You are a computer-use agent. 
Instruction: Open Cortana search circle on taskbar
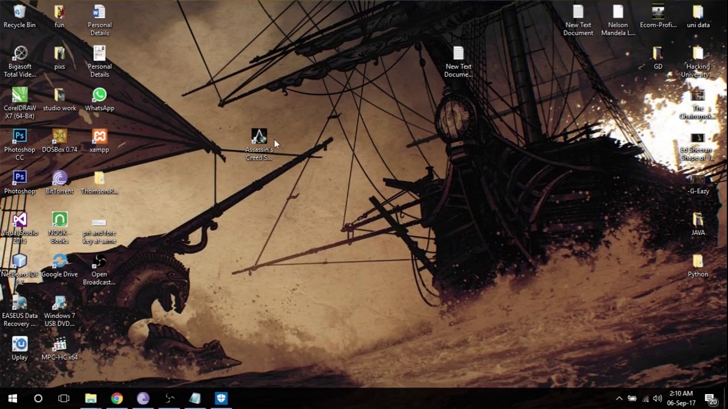tap(38, 398)
